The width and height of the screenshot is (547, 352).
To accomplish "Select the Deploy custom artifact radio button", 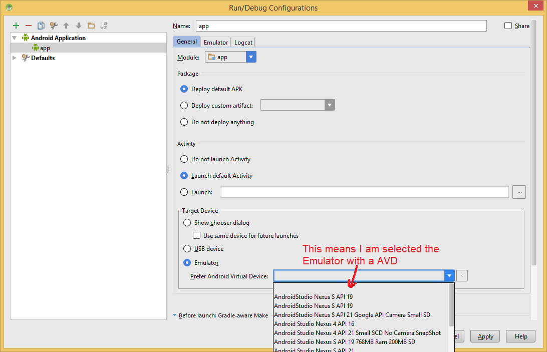I will click(184, 106).
